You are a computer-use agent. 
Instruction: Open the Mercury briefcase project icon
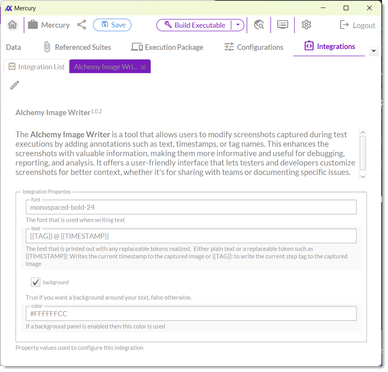(x=32, y=25)
